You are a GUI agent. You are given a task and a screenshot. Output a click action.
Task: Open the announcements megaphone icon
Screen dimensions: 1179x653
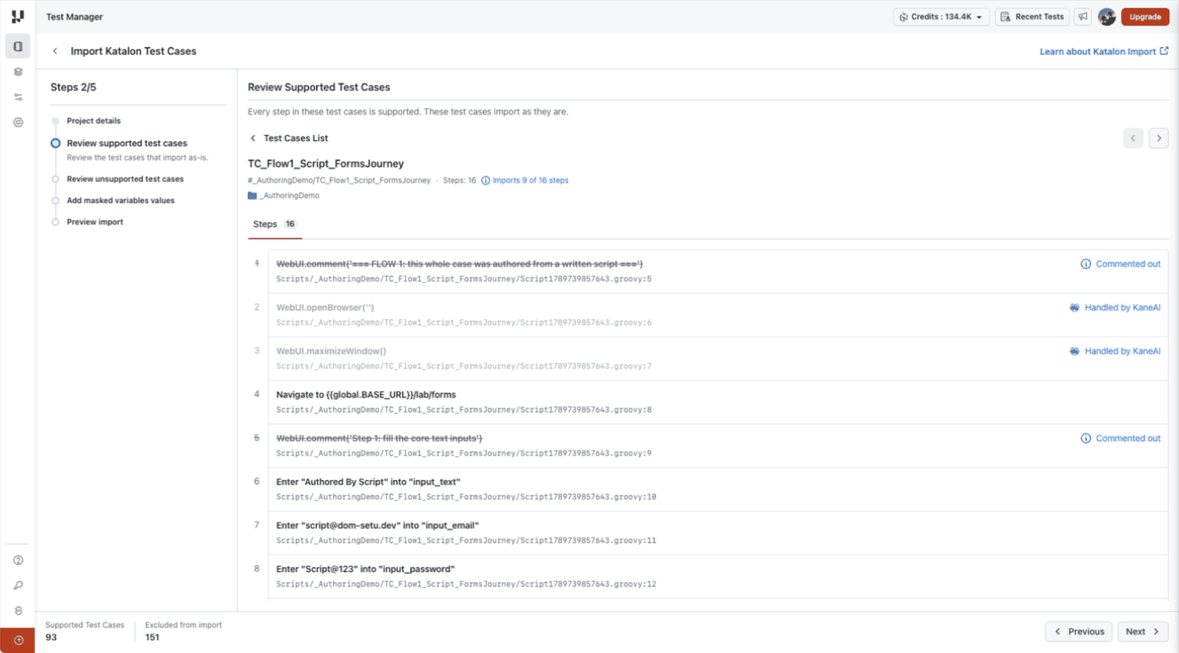pyautogui.click(x=1083, y=17)
